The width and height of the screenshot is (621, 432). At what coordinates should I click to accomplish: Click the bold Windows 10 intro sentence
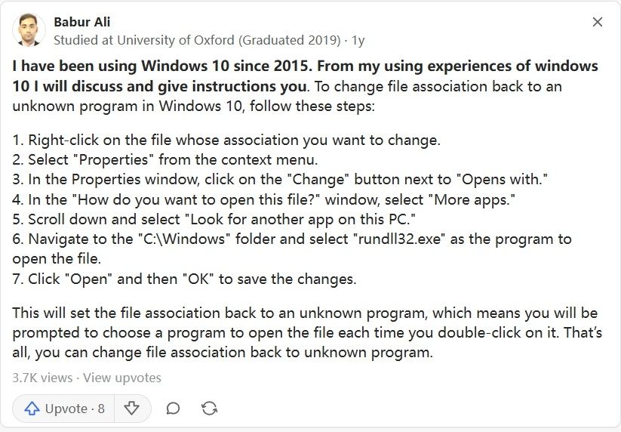click(305, 76)
